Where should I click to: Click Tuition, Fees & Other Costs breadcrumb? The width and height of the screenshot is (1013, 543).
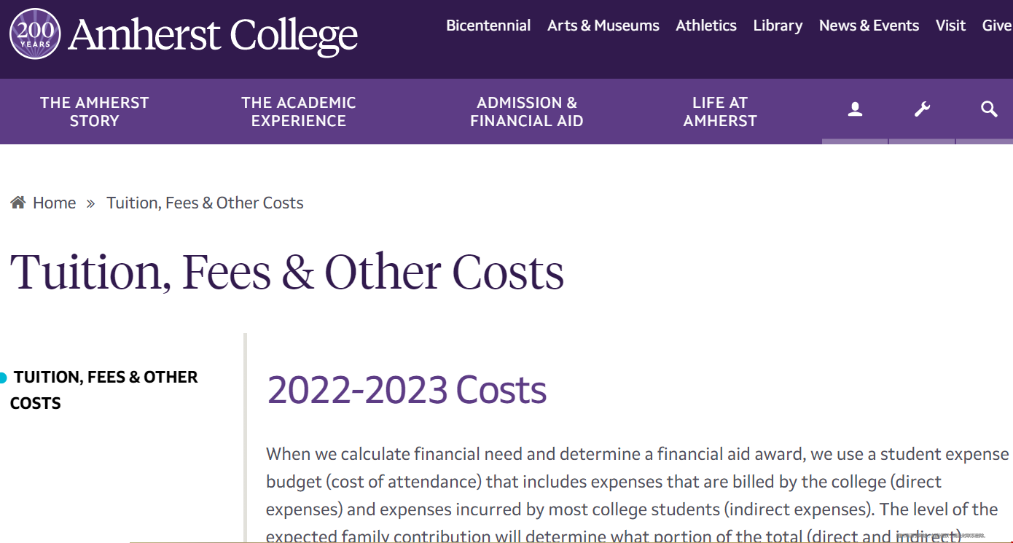205,203
